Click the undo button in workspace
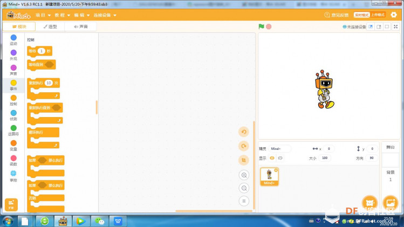This screenshot has height=227, width=404. click(x=244, y=132)
